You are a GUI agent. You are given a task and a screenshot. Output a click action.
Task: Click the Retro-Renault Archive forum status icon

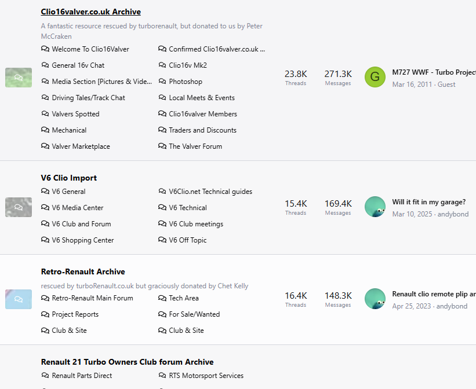19,299
